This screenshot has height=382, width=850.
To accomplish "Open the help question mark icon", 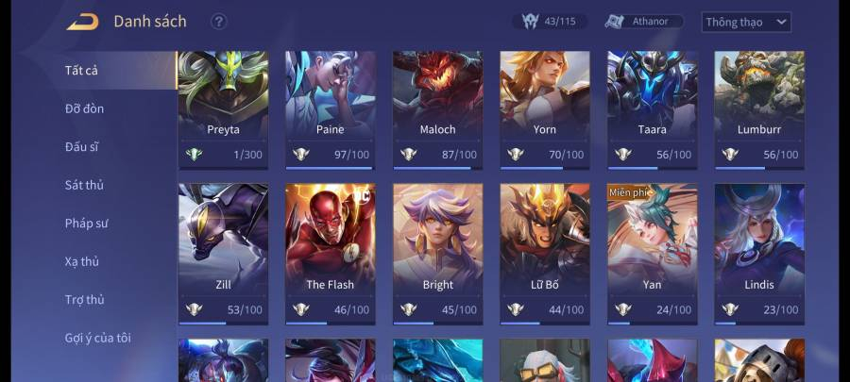I will pos(218,22).
